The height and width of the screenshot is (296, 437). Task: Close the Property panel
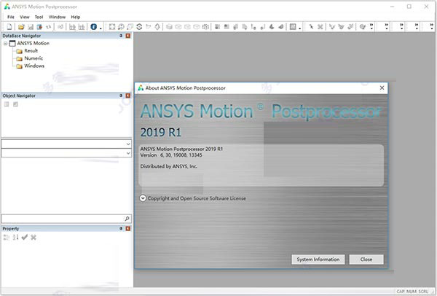128,228
